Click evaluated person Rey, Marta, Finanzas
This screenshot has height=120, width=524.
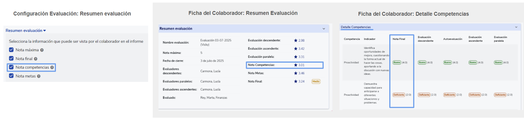point(214,98)
